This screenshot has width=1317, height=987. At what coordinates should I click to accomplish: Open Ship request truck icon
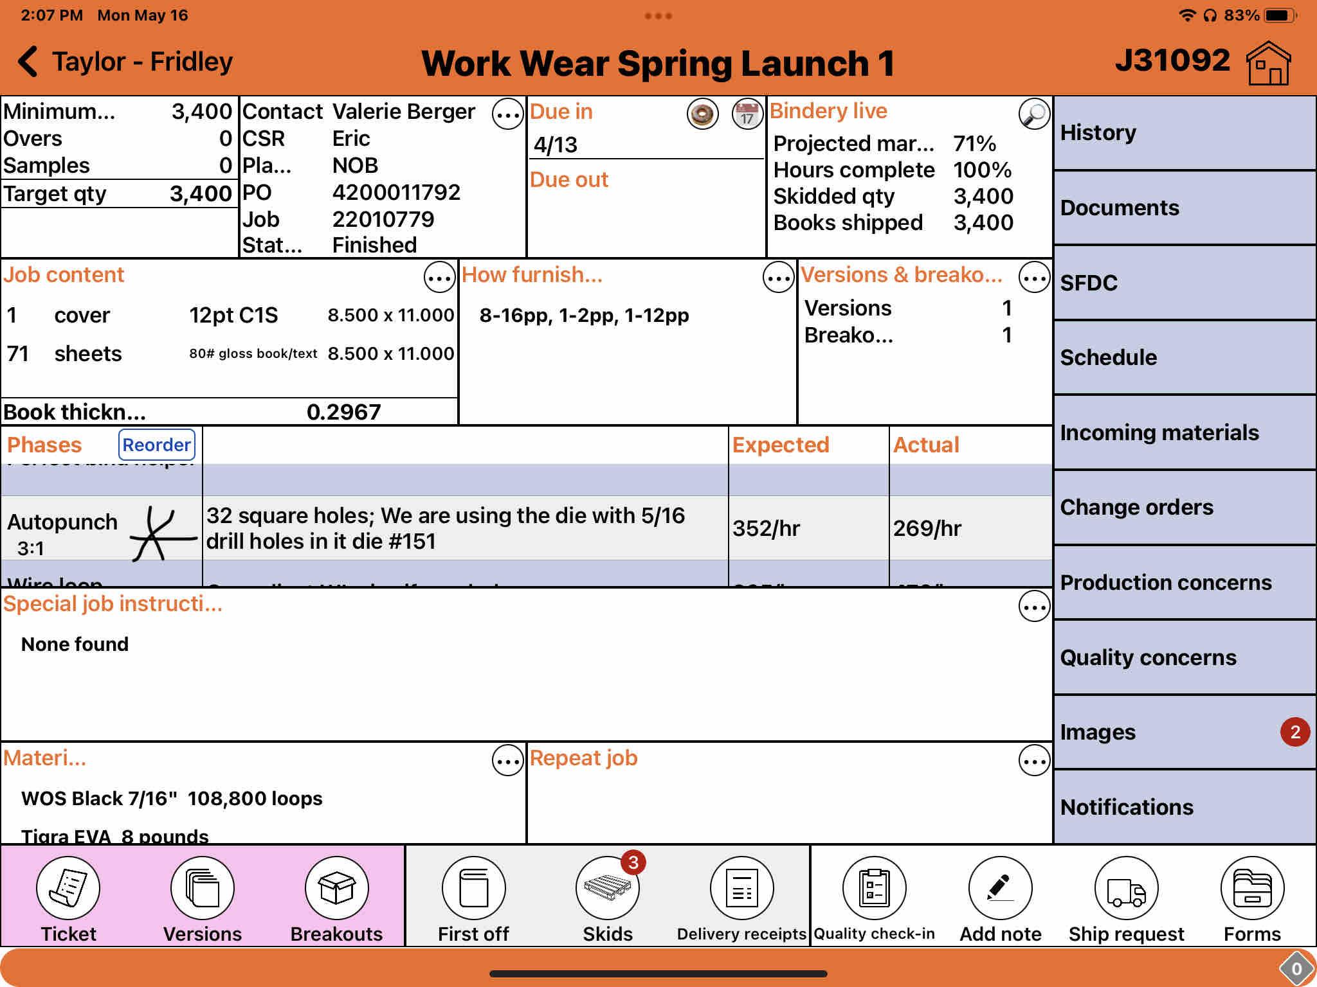tap(1126, 888)
